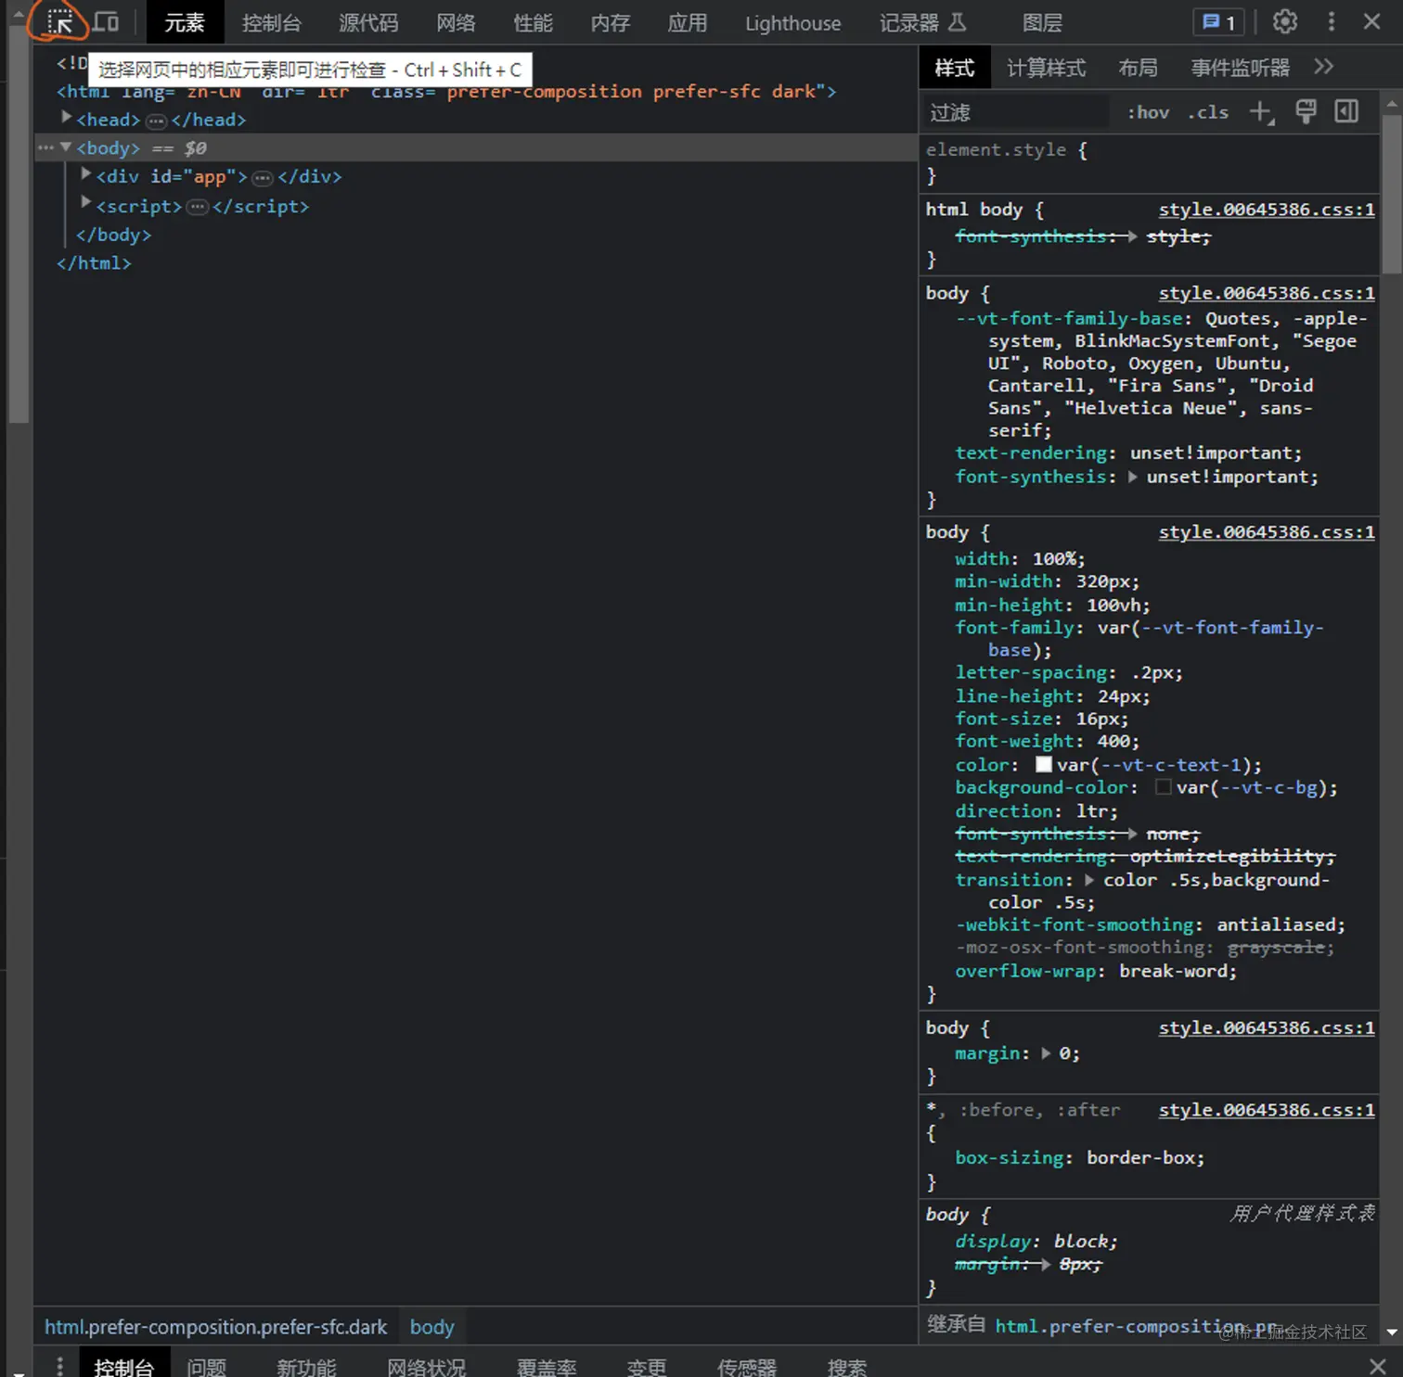
Task: Select the 布局 (Layout) subtab
Action: tap(1138, 68)
